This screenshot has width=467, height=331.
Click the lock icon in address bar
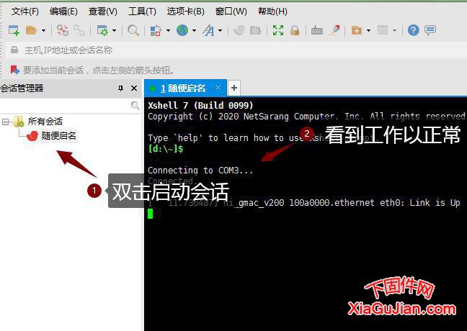tap(14, 50)
